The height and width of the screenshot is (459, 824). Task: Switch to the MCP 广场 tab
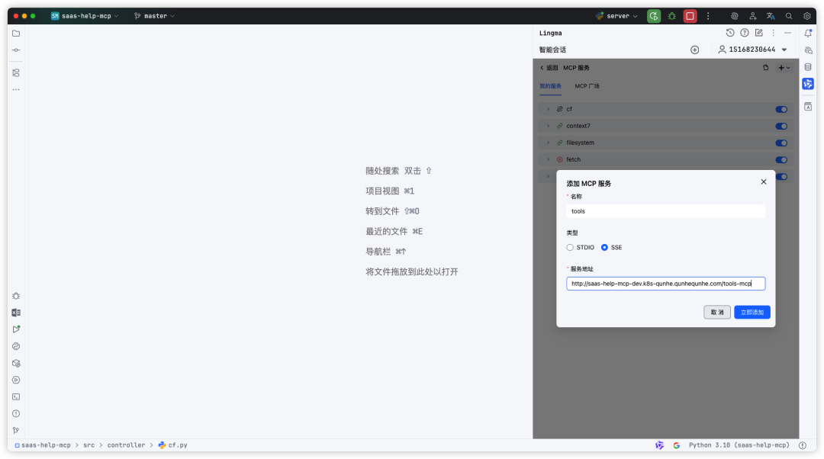(x=587, y=86)
